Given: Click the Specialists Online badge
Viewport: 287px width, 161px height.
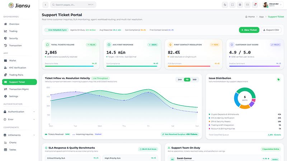Looking at the screenshot, I should tap(271, 149).
